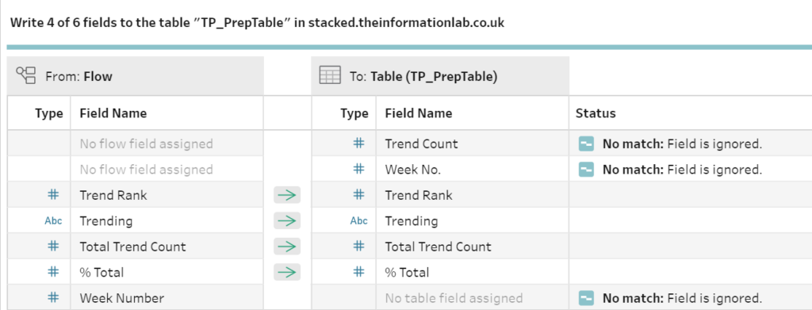812x310 pixels.
Task: Click the number type icon for flow Week Number
Action: 53,297
